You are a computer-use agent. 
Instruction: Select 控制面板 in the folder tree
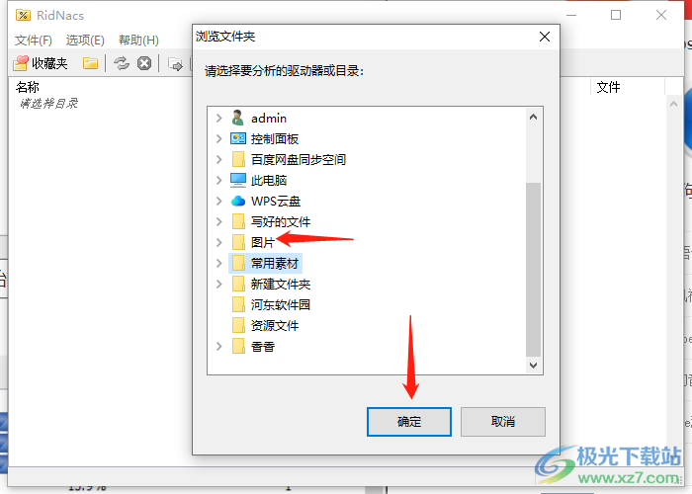(x=275, y=139)
